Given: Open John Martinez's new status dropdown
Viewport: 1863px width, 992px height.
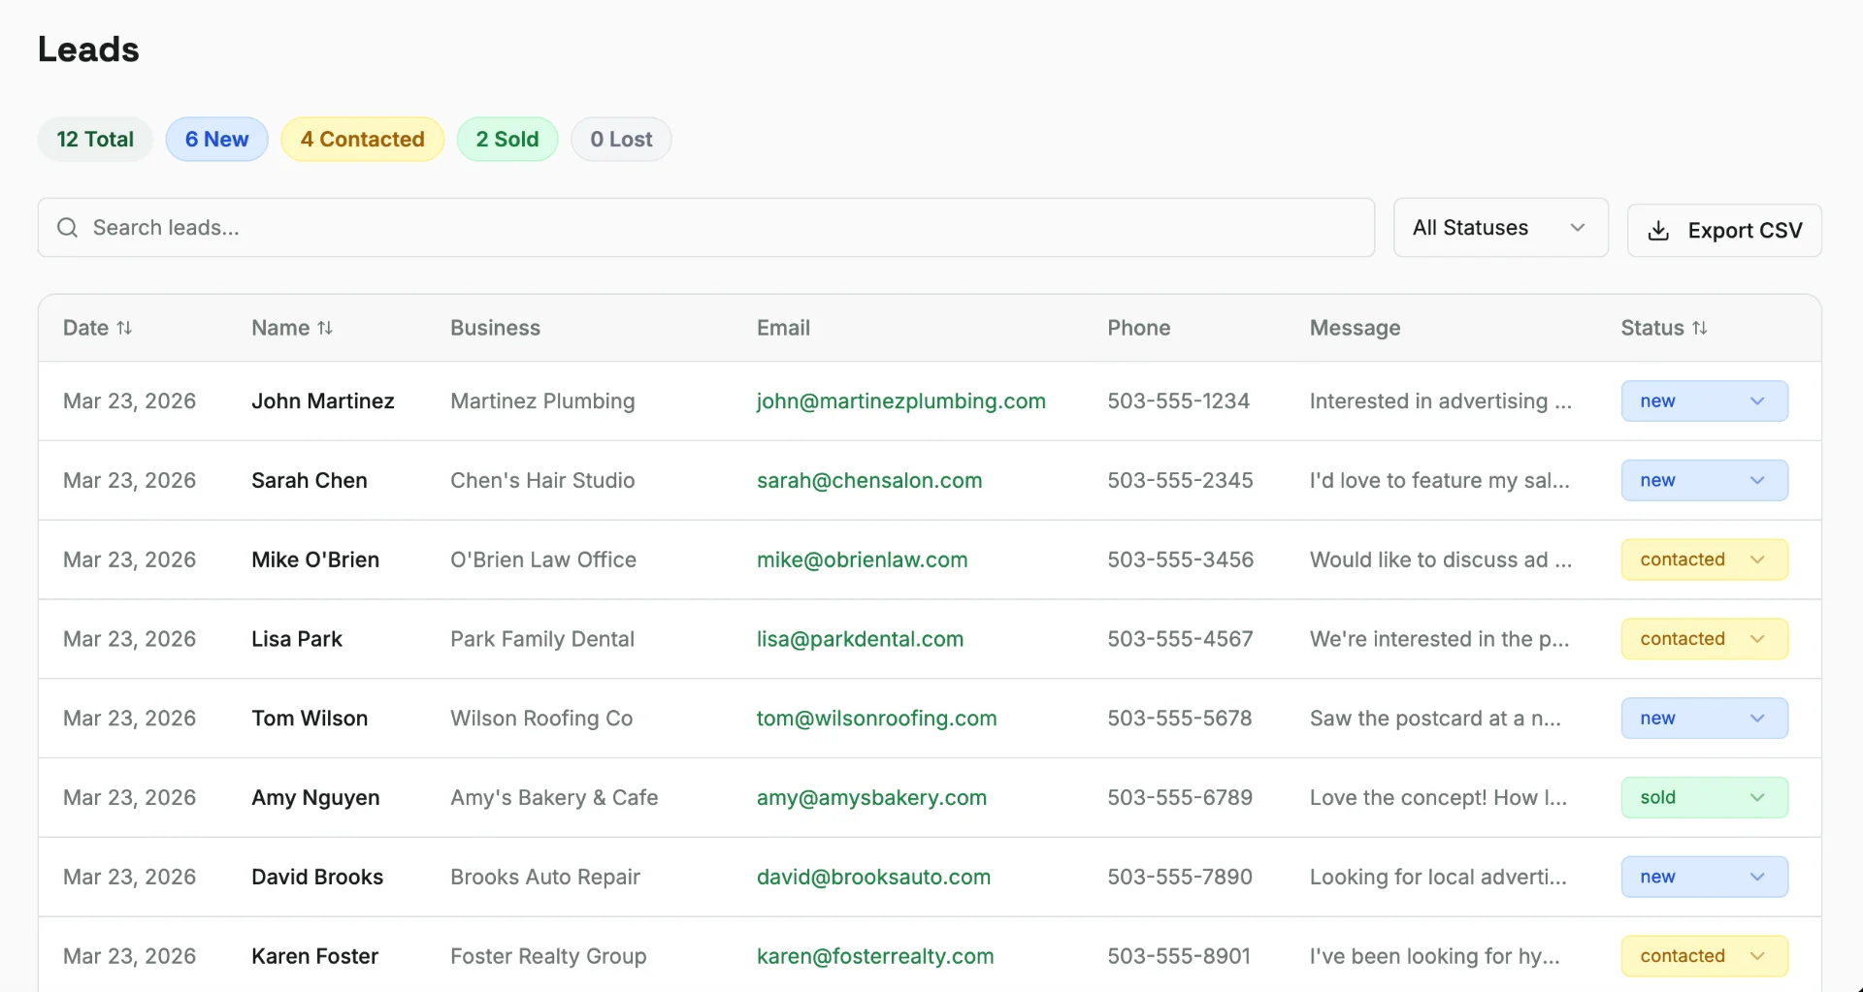Looking at the screenshot, I should pos(1704,400).
